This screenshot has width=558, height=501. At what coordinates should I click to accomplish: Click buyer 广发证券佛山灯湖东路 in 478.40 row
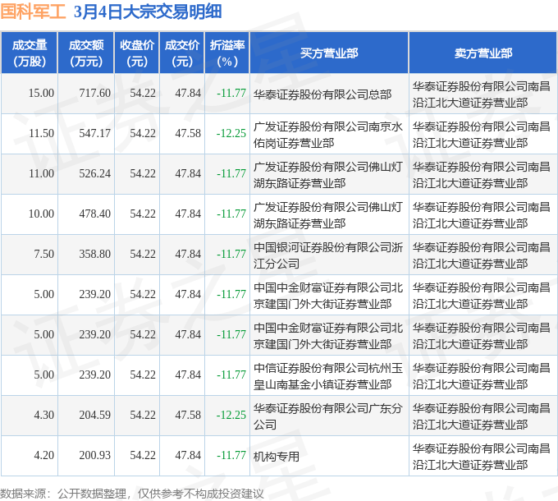(327, 215)
